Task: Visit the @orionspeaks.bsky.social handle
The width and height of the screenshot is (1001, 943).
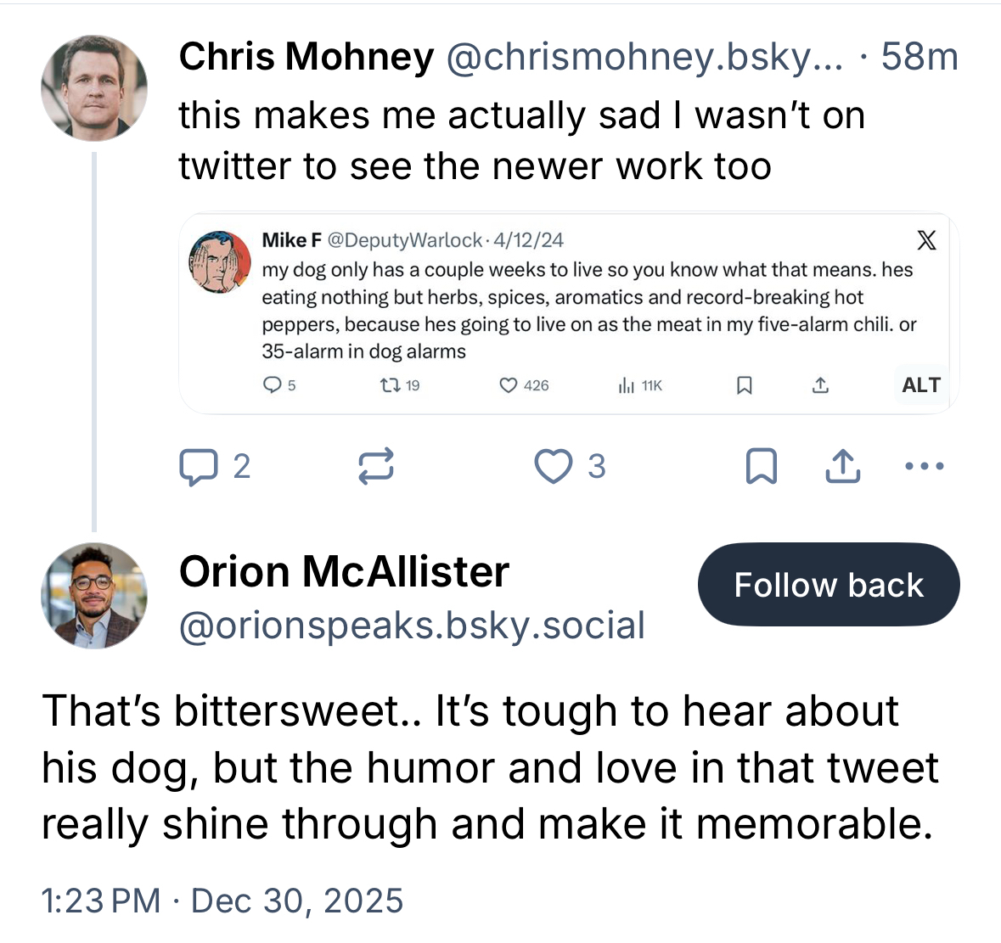Action: (412, 626)
